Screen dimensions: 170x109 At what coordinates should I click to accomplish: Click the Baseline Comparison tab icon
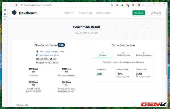click(144, 53)
